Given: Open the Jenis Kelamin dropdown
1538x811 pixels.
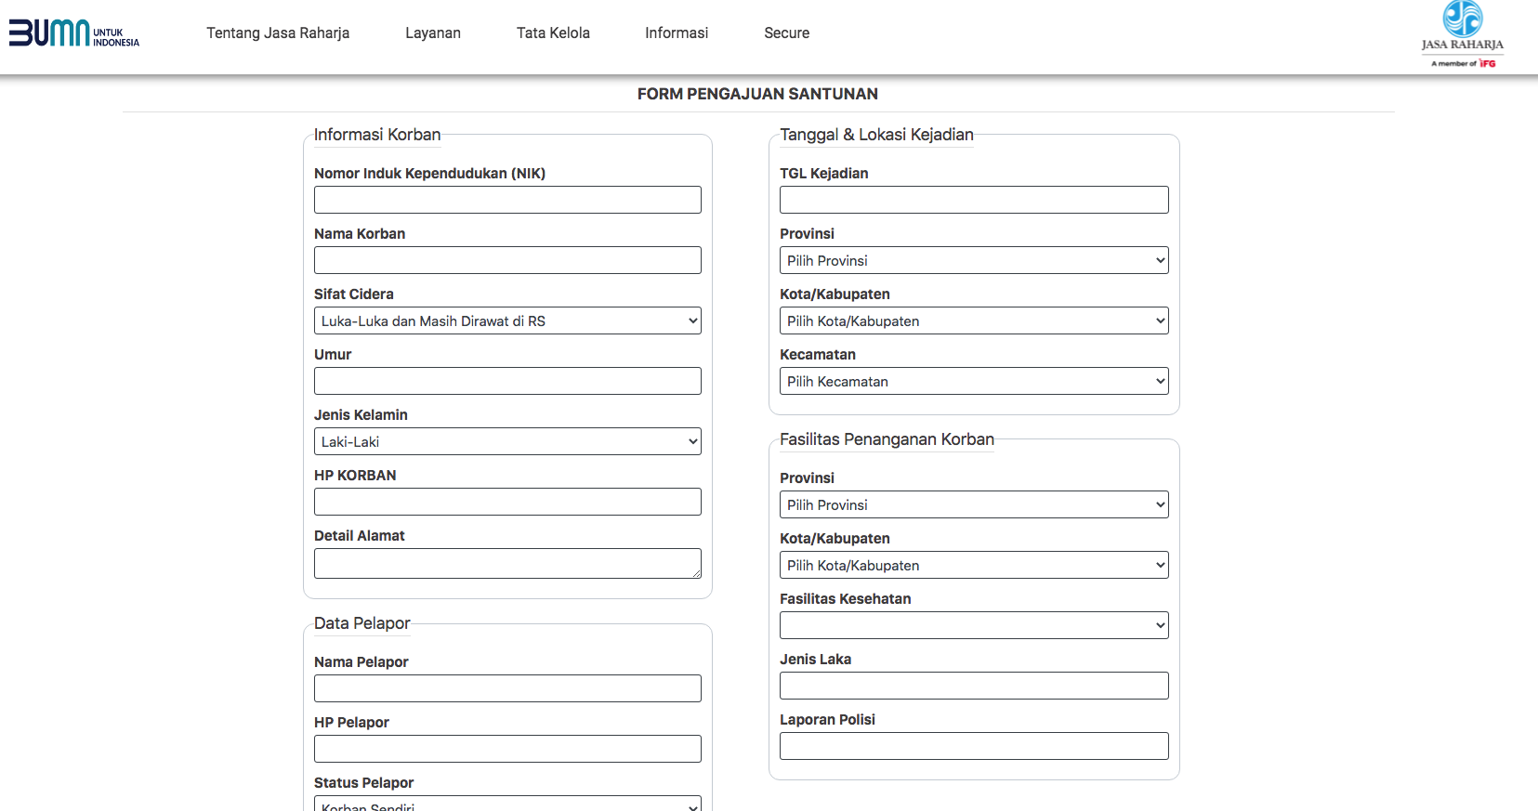Looking at the screenshot, I should click(x=507, y=441).
